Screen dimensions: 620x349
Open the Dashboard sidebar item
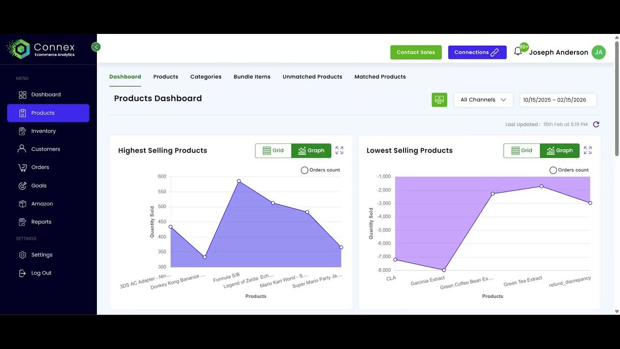click(x=48, y=95)
